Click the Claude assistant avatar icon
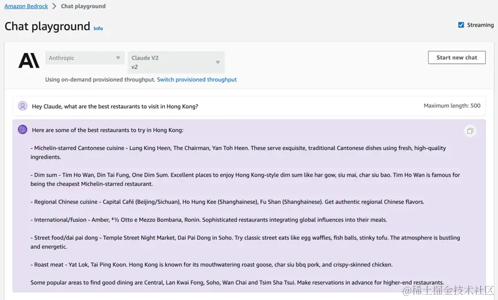The width and height of the screenshot is (498, 300). (22, 130)
